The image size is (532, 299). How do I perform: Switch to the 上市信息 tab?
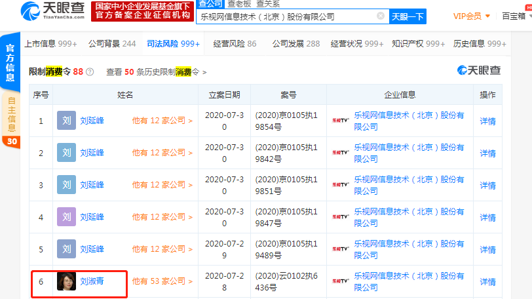(51, 44)
